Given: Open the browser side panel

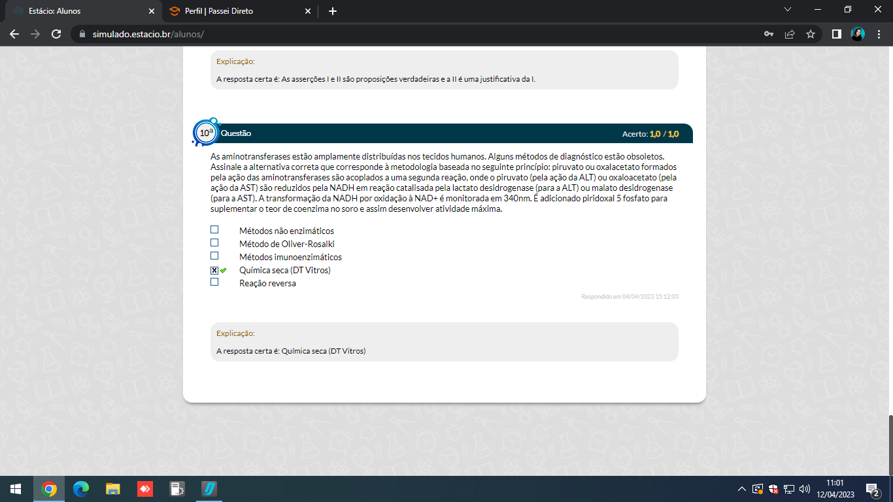Looking at the screenshot, I should pyautogui.click(x=836, y=34).
